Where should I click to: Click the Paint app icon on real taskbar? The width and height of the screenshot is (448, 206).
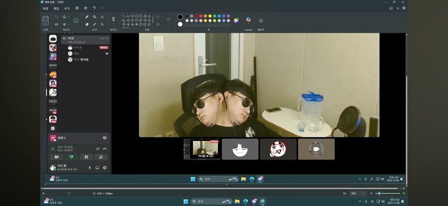coord(262,202)
